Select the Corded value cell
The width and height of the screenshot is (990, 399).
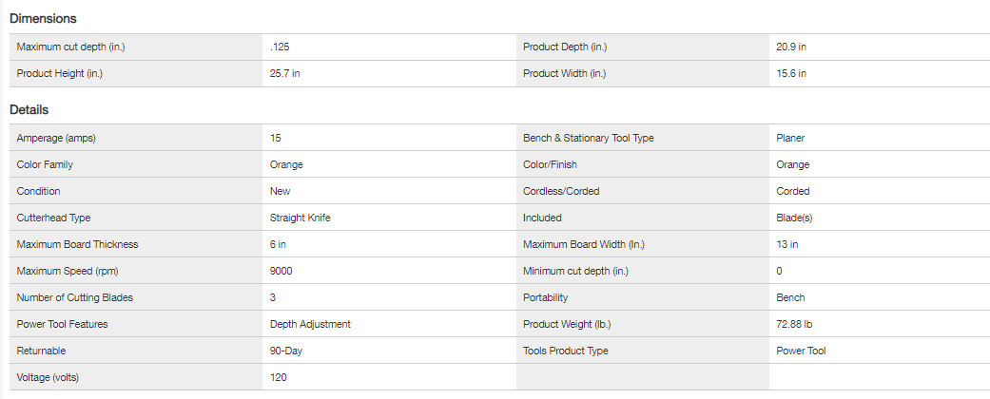793,191
